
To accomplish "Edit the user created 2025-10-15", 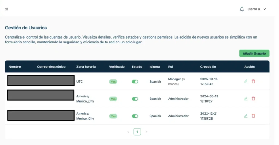I will pos(246,82).
